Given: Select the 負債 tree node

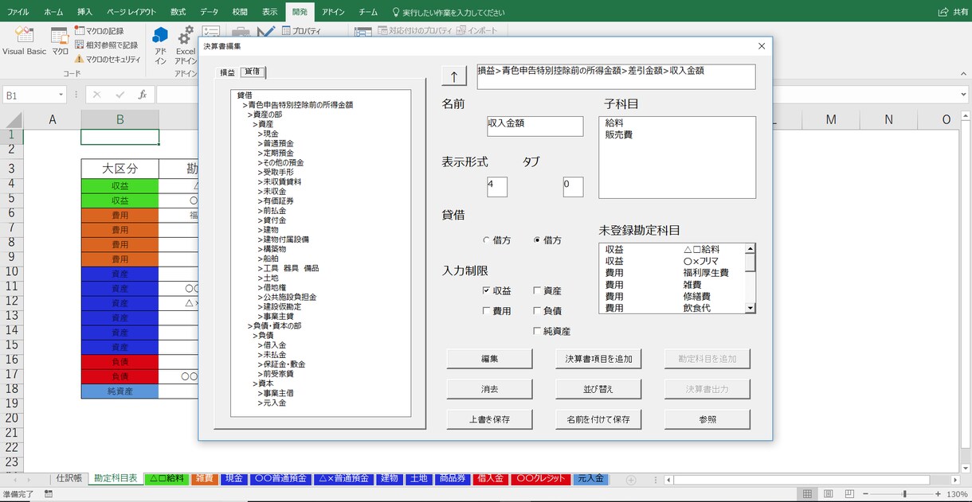Looking at the screenshot, I should tap(265, 336).
